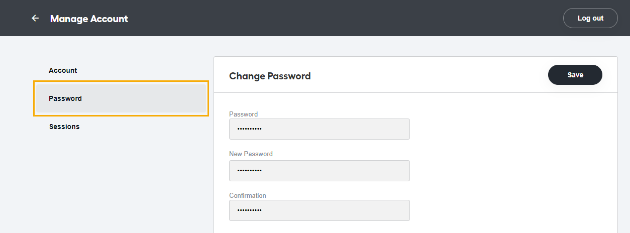Save the password changes
The height and width of the screenshot is (233, 630).
tap(575, 75)
